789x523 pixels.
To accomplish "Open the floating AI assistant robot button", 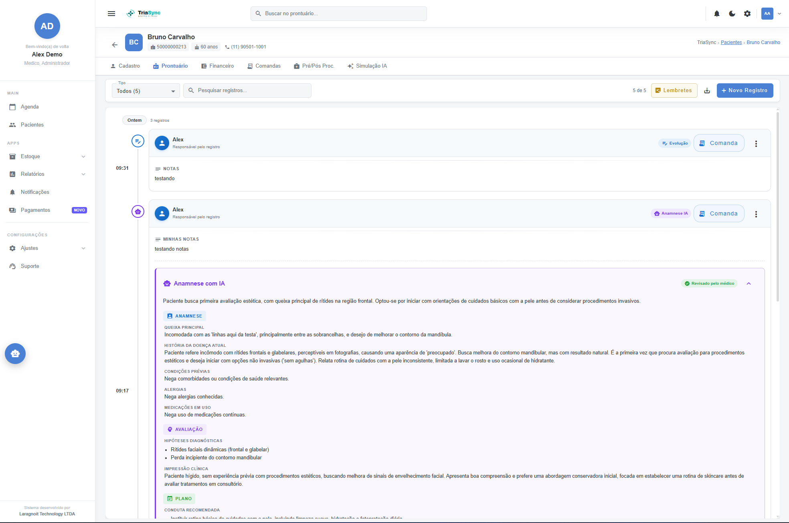I will [15, 354].
